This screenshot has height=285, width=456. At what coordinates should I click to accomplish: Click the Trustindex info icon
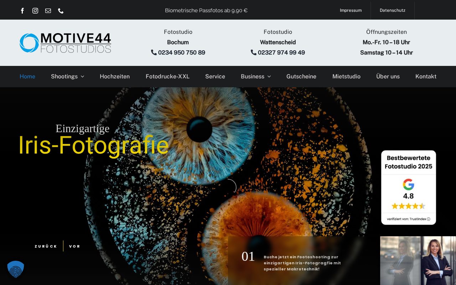coord(429,219)
